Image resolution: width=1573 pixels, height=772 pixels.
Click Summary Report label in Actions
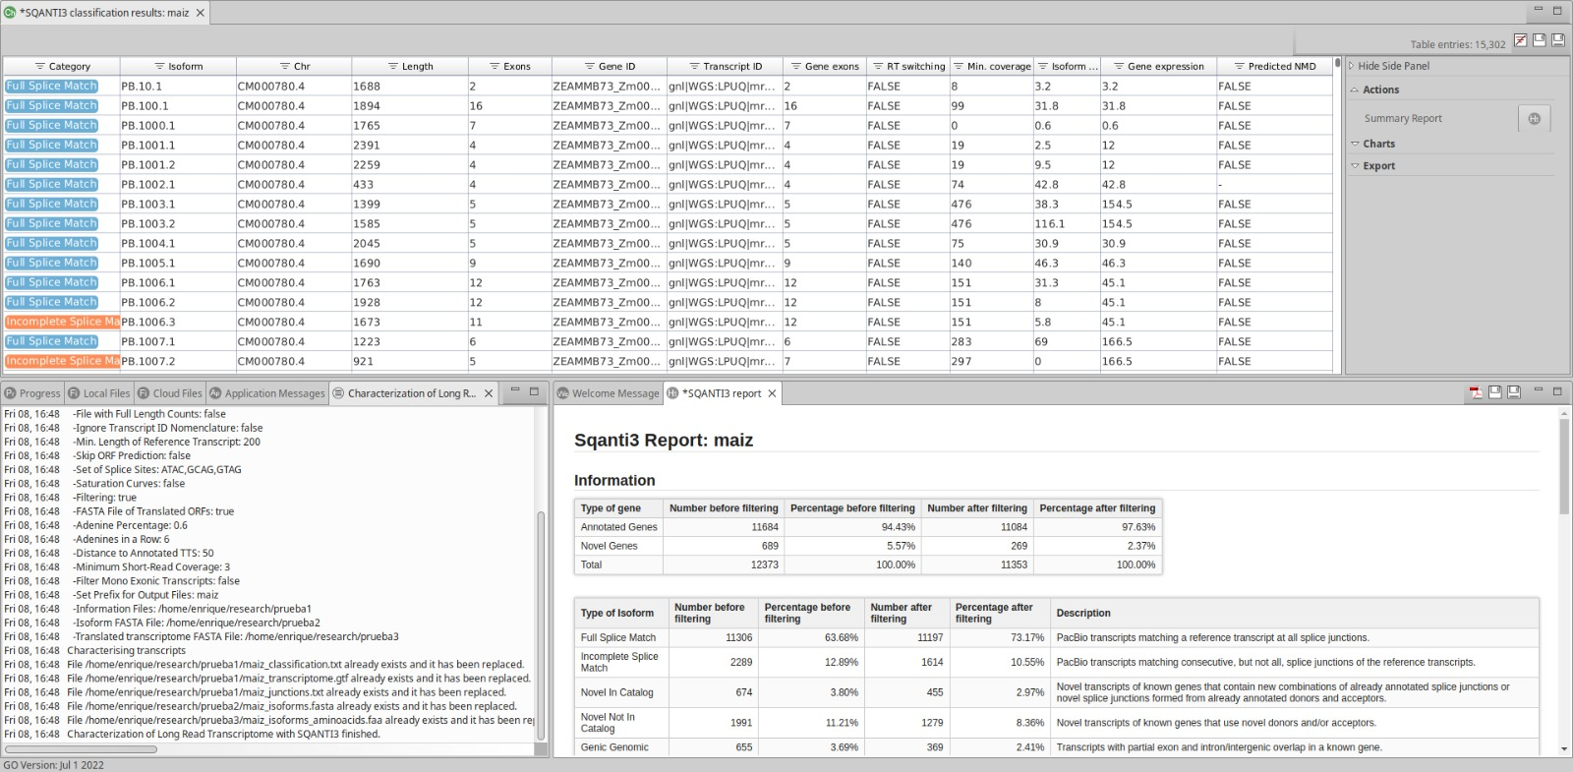(x=1403, y=118)
